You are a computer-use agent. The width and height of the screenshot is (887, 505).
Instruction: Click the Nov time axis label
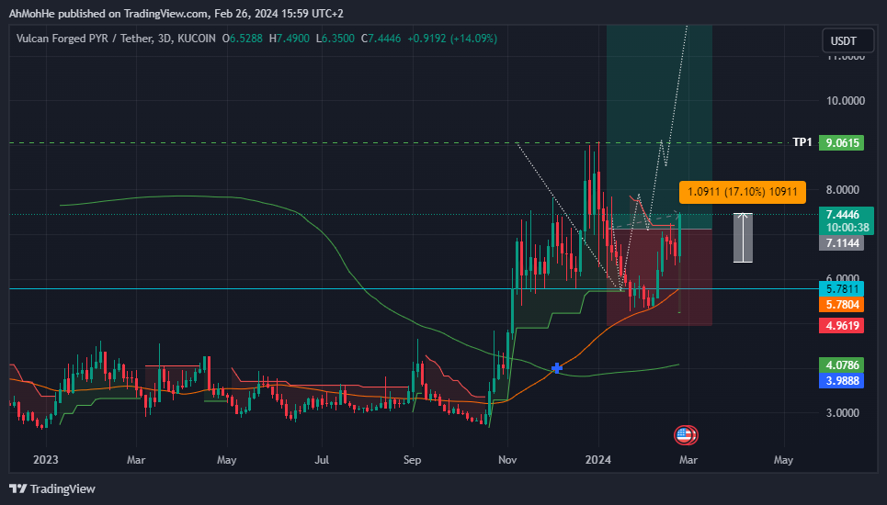507,460
